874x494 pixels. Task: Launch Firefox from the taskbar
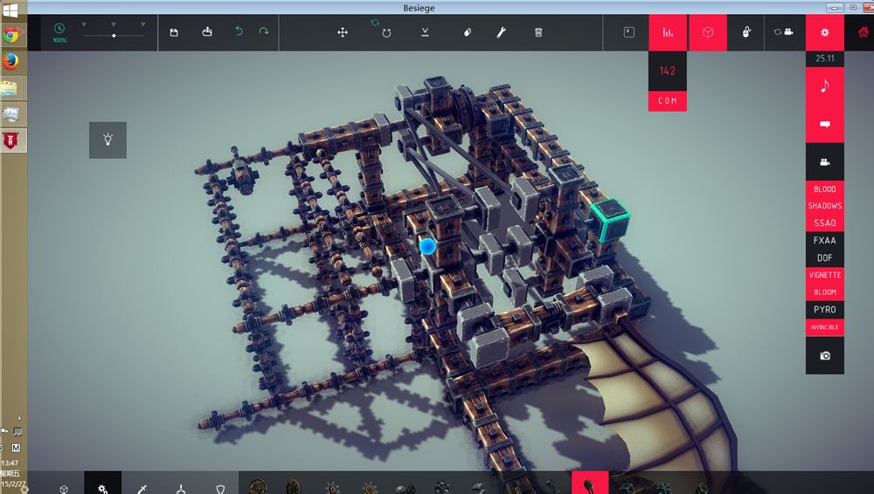tap(10, 61)
